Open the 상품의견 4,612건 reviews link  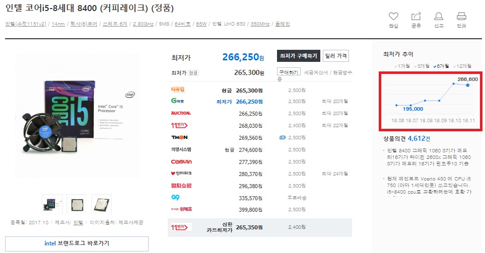pyautogui.click(x=407, y=139)
